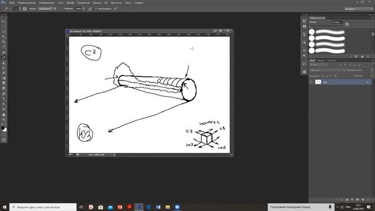Hide the Фон layer with eye icon
375x211 pixels.
(311, 82)
